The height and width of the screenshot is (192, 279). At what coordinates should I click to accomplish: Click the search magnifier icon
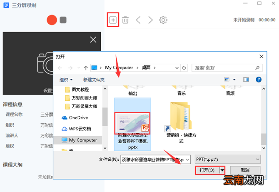tap(257, 68)
